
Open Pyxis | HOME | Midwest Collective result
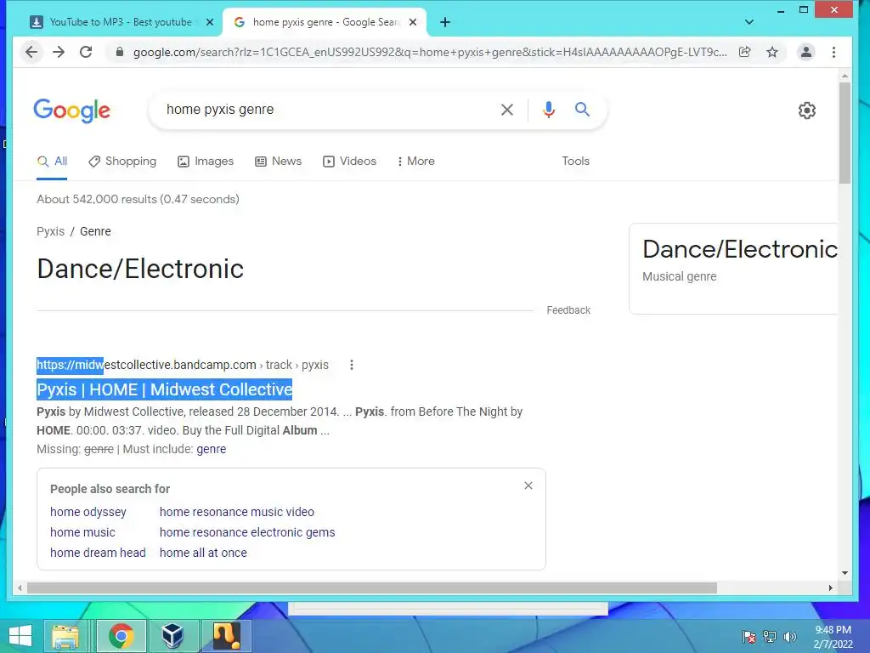coord(164,389)
